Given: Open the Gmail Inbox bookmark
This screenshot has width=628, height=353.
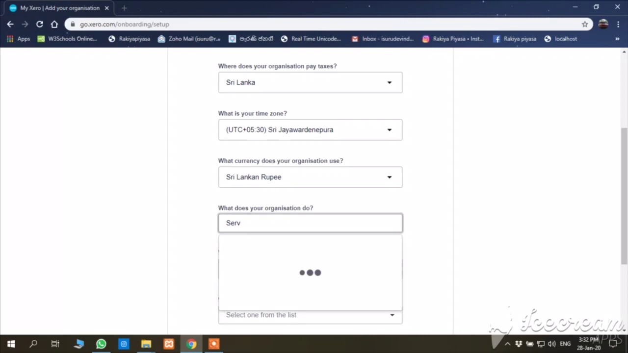Looking at the screenshot, I should pyautogui.click(x=382, y=39).
